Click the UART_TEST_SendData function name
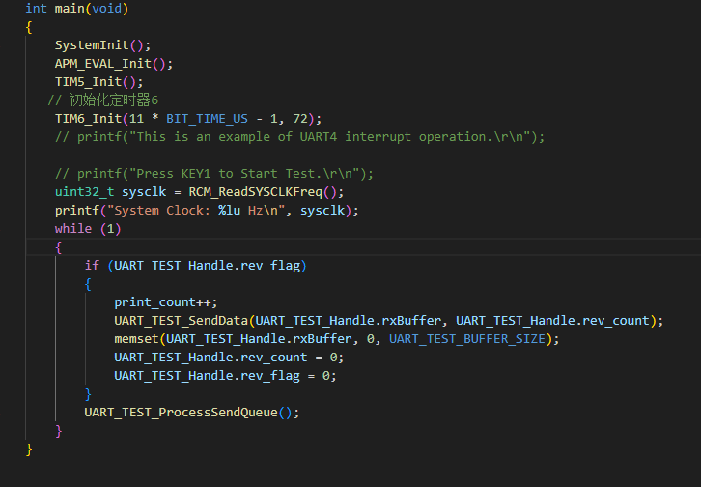 (x=182, y=321)
